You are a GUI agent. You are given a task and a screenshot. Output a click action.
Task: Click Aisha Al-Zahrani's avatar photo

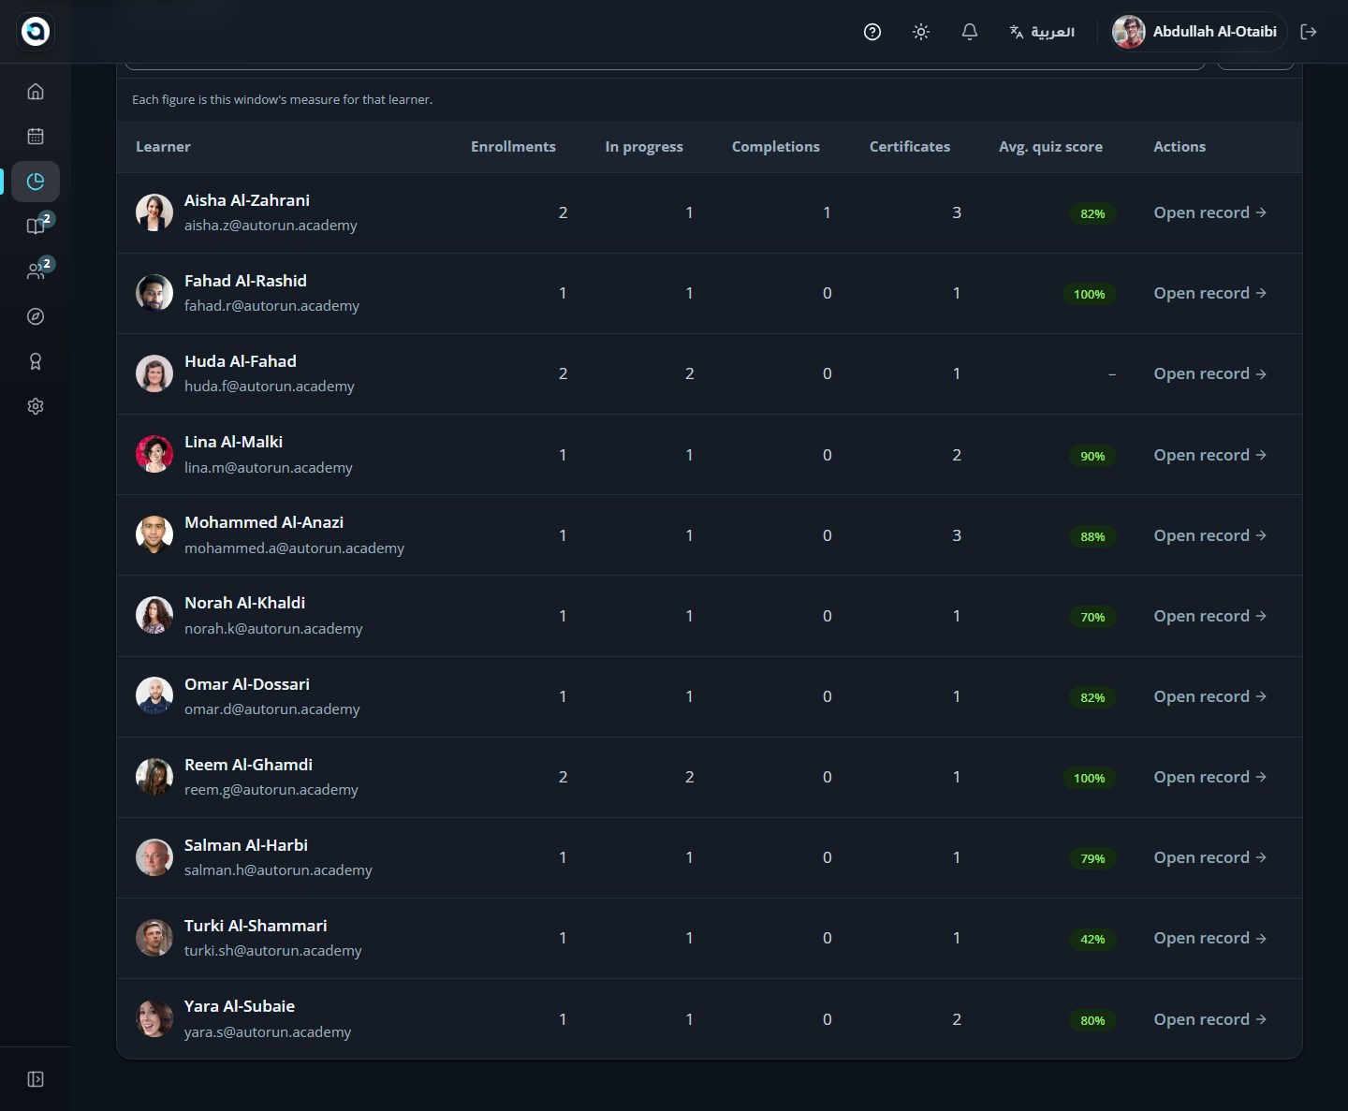pyautogui.click(x=154, y=212)
